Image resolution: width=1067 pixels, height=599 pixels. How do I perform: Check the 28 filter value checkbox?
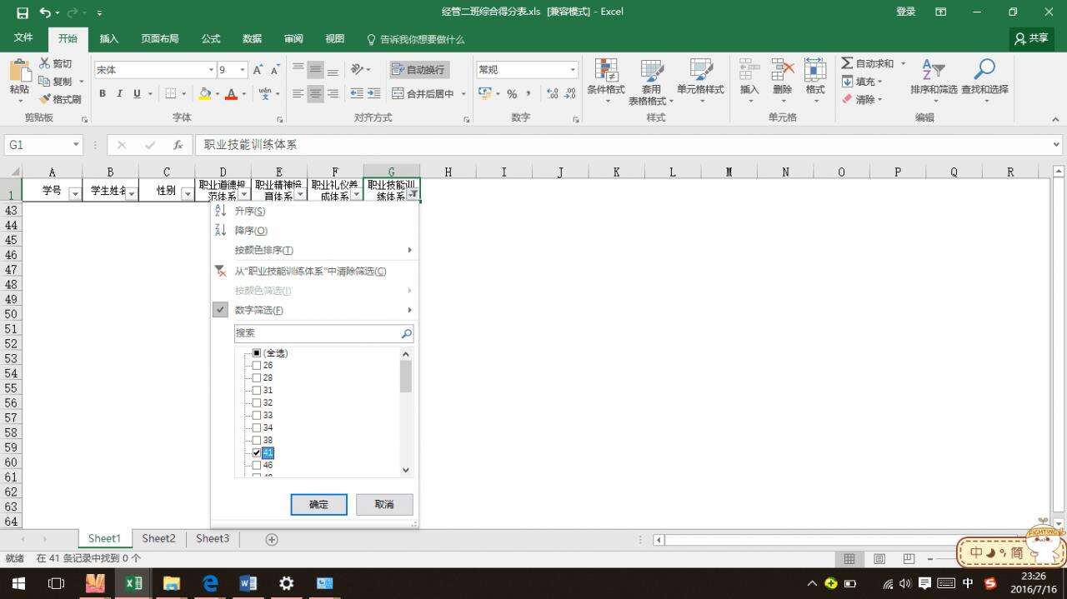click(x=257, y=378)
